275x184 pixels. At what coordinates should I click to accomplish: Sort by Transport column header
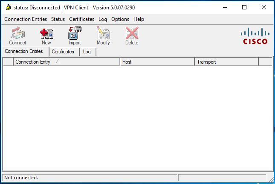coord(226,62)
